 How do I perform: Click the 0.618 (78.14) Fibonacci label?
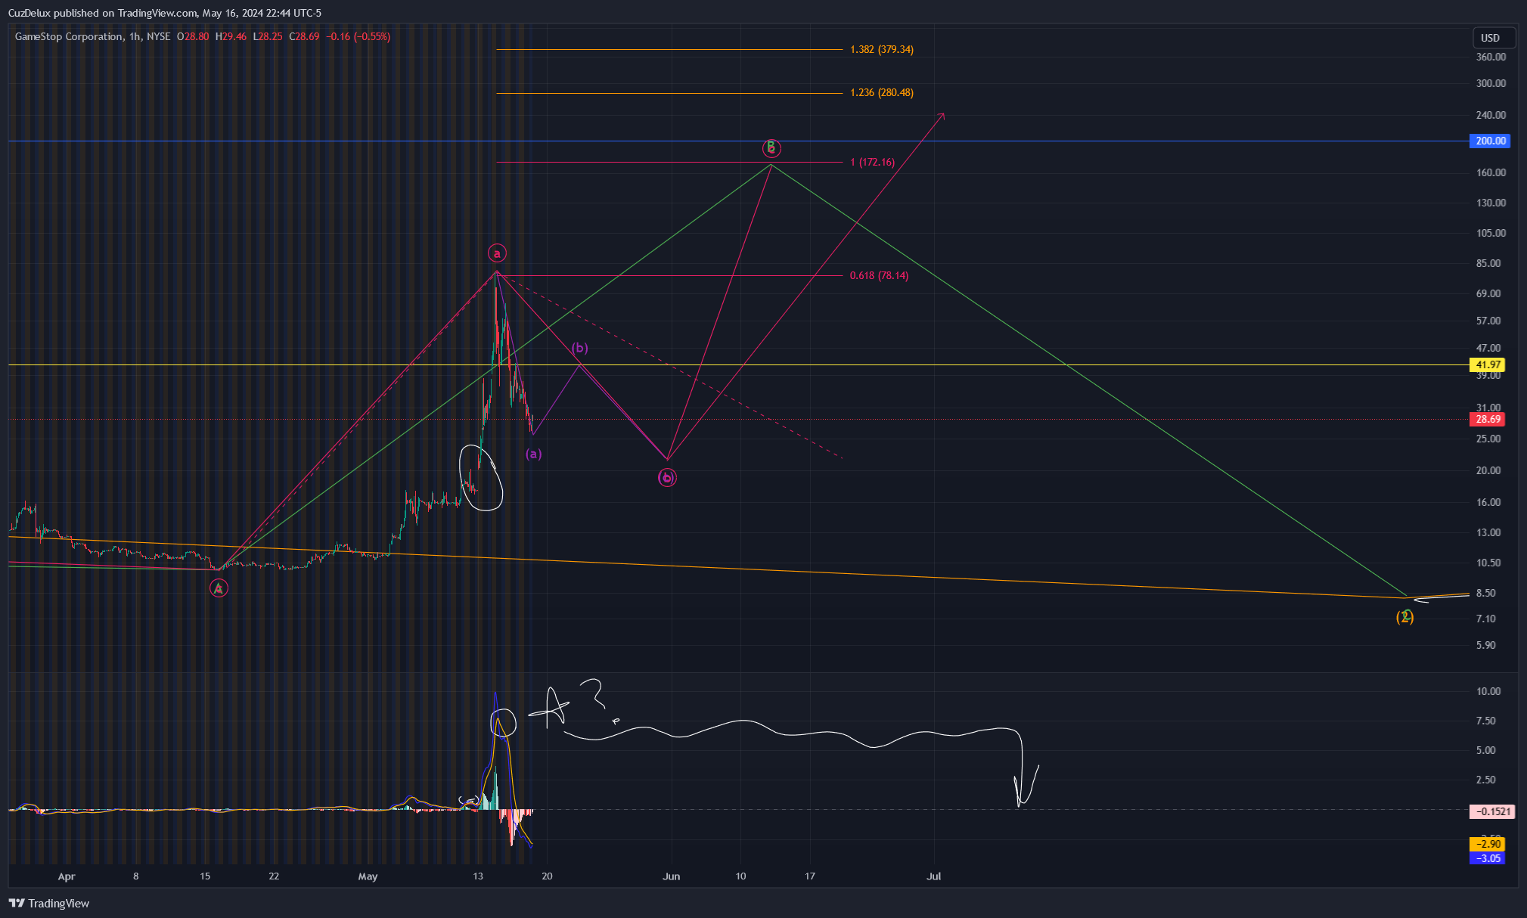click(879, 275)
